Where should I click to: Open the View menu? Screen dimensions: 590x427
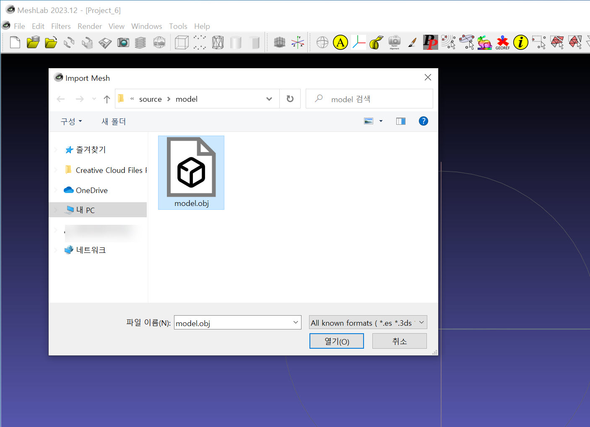coord(116,26)
